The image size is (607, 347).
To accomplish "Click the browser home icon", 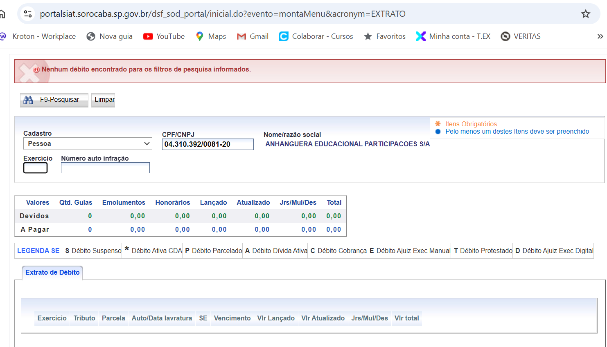I will point(2,14).
